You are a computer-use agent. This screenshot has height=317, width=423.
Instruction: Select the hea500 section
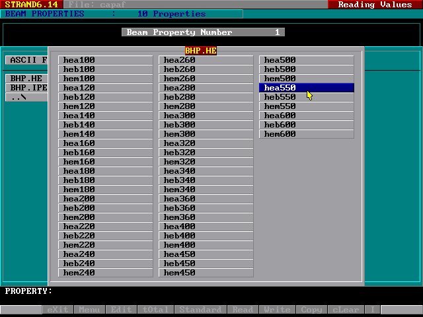[x=306, y=60]
